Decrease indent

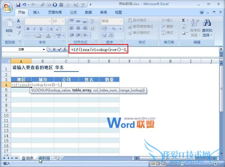tap(72, 35)
